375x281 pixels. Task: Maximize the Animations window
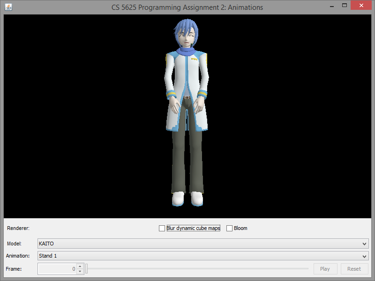click(345, 5)
